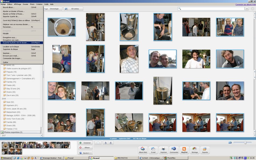
Task: Click the E-mail share icon
Action: tap(153, 150)
